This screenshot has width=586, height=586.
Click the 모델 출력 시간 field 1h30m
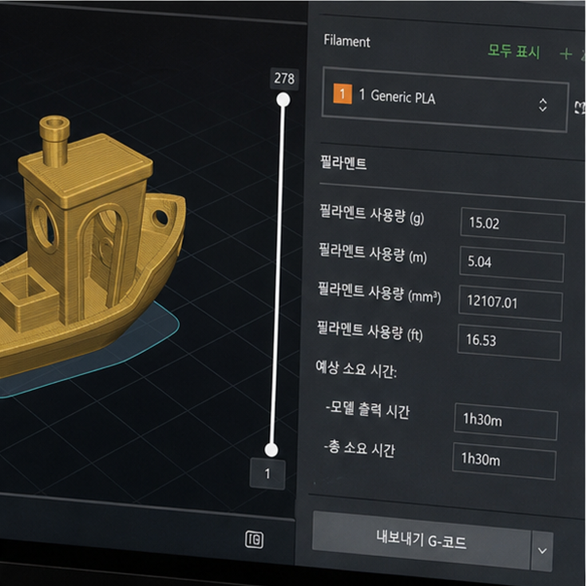coord(506,421)
